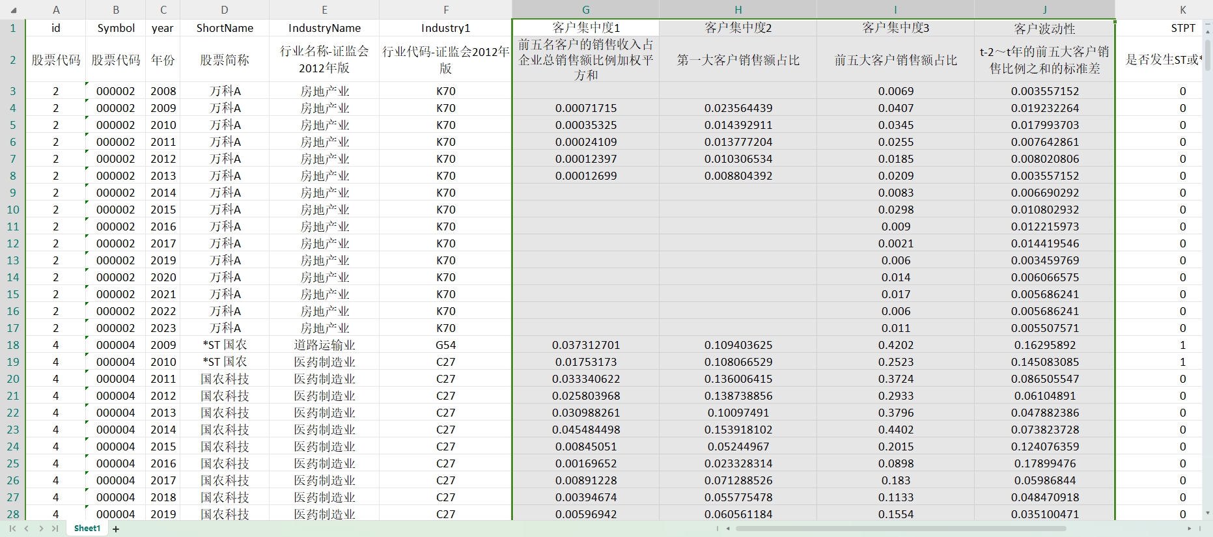Select column H header
The height and width of the screenshot is (537, 1213).
738,10
